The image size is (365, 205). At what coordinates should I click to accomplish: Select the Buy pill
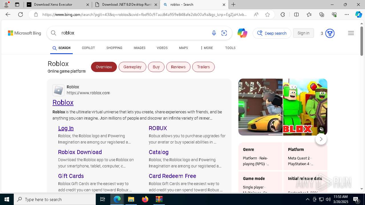156,67
